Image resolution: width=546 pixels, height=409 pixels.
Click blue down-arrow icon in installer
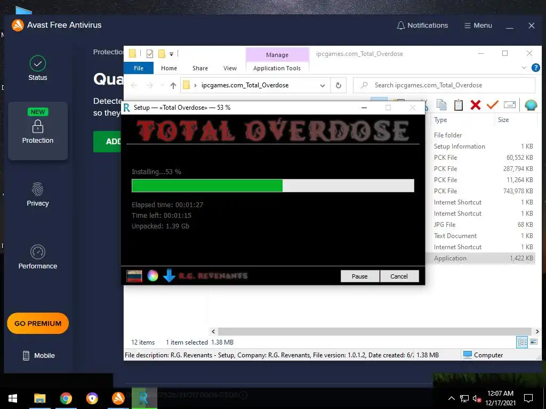(x=169, y=275)
